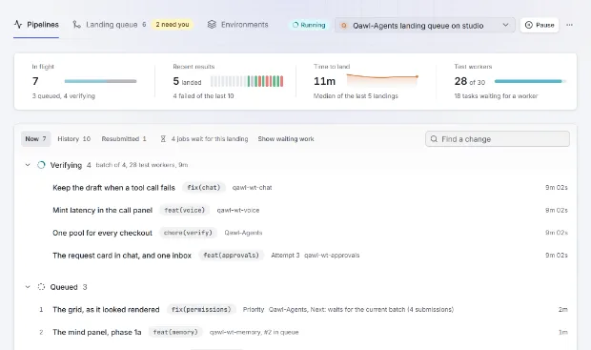Click the qawl-wt-voice worktree label

point(238,210)
